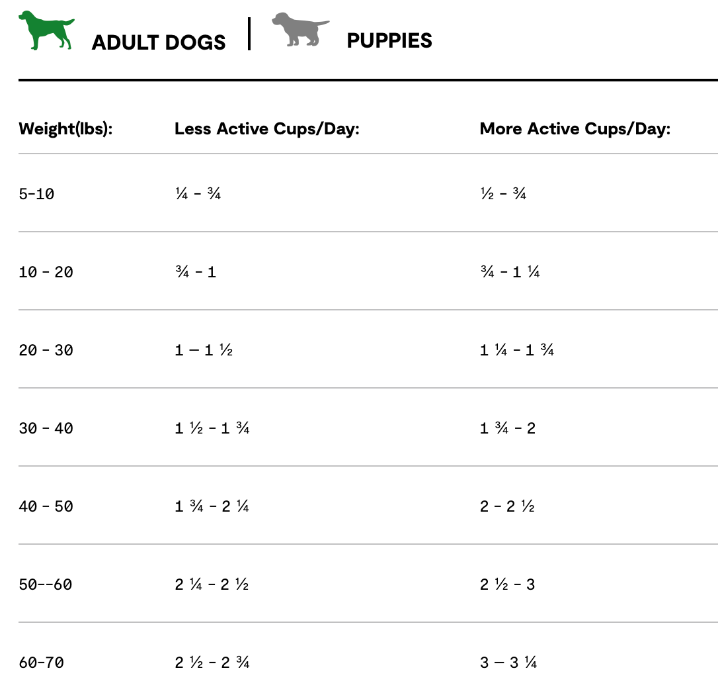Click the gray puppy icon

click(x=300, y=30)
